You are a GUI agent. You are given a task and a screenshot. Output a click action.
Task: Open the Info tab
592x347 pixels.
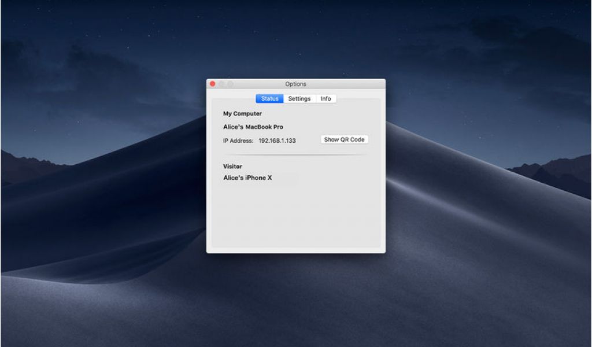coord(326,98)
